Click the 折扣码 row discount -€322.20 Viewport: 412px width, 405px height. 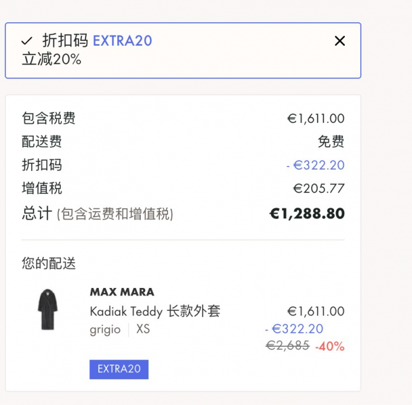click(315, 165)
